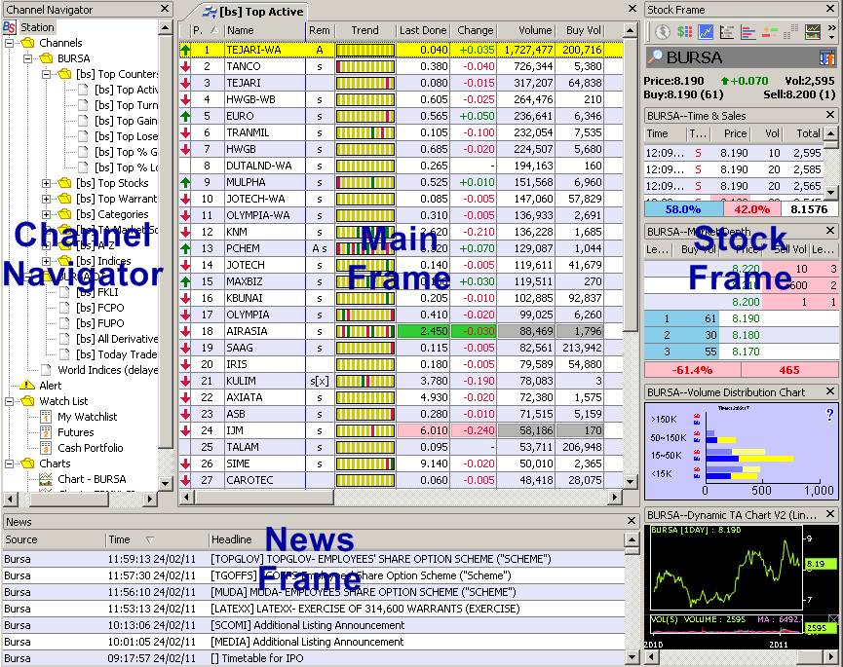Expand the [bs] Top Warrant node
The width and height of the screenshot is (843, 667).
coord(46,199)
